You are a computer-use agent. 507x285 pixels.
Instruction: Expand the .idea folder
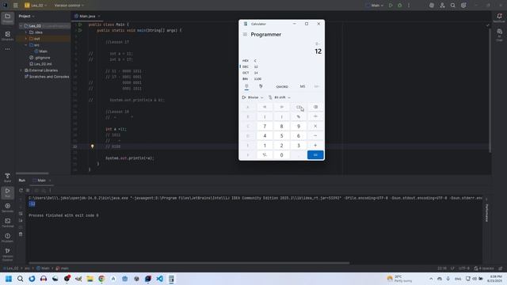click(26, 32)
